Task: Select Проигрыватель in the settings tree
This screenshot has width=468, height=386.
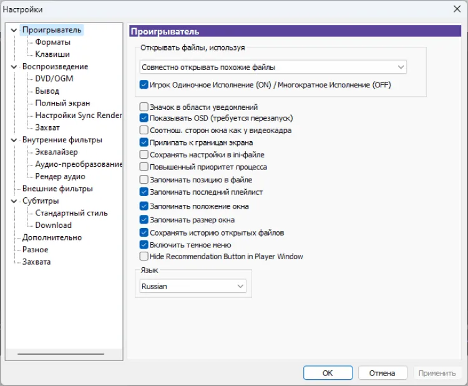Action: tap(52, 30)
